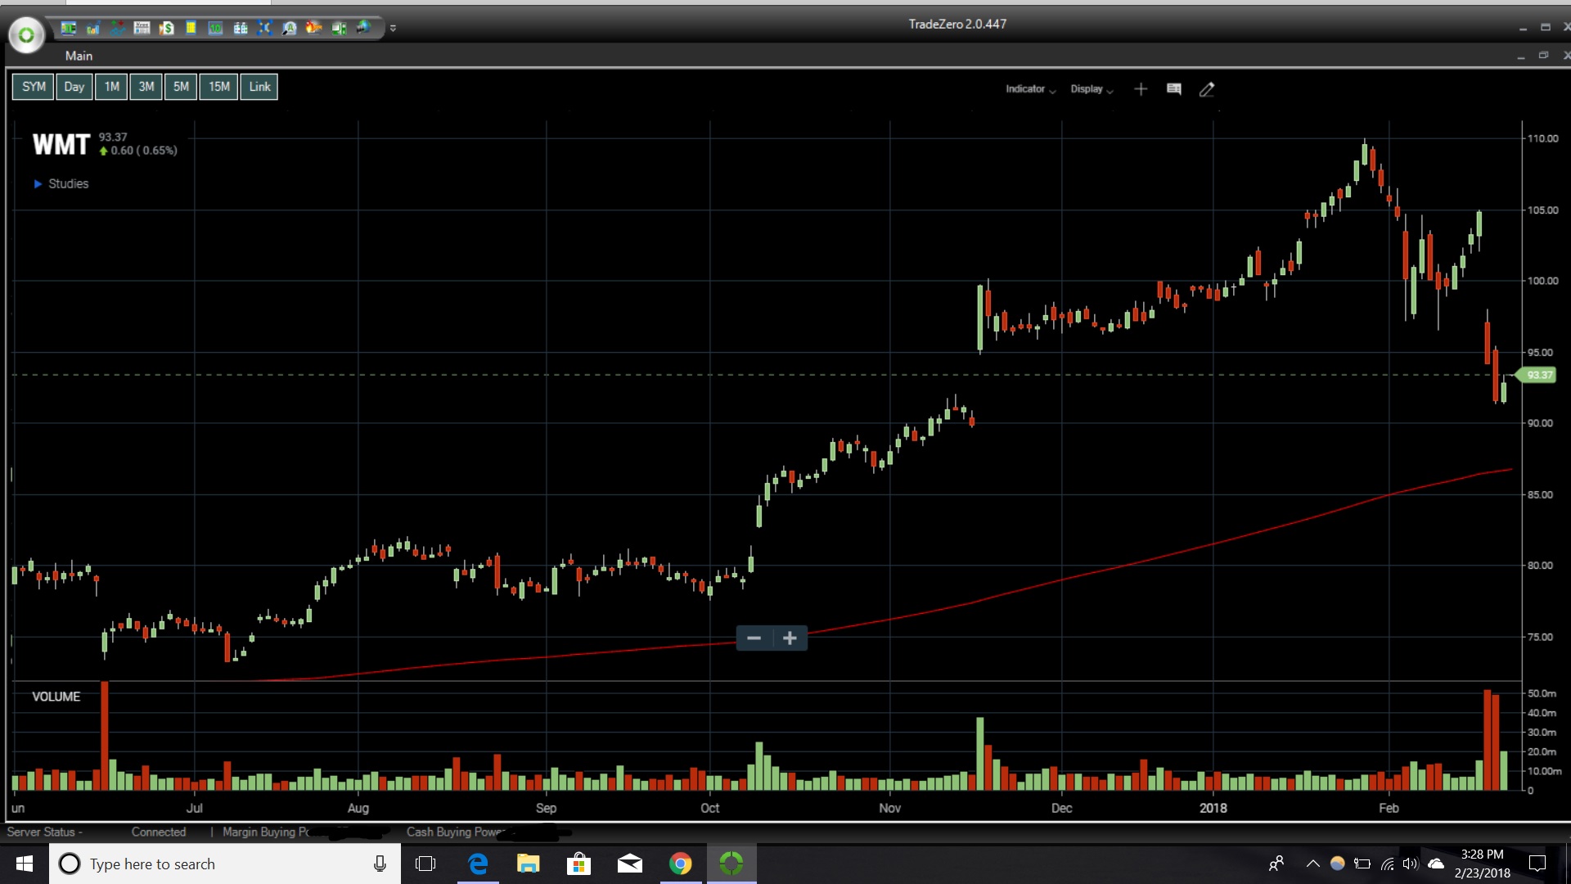
Task: Open Microsoft Store from taskbar
Action: [x=578, y=864]
